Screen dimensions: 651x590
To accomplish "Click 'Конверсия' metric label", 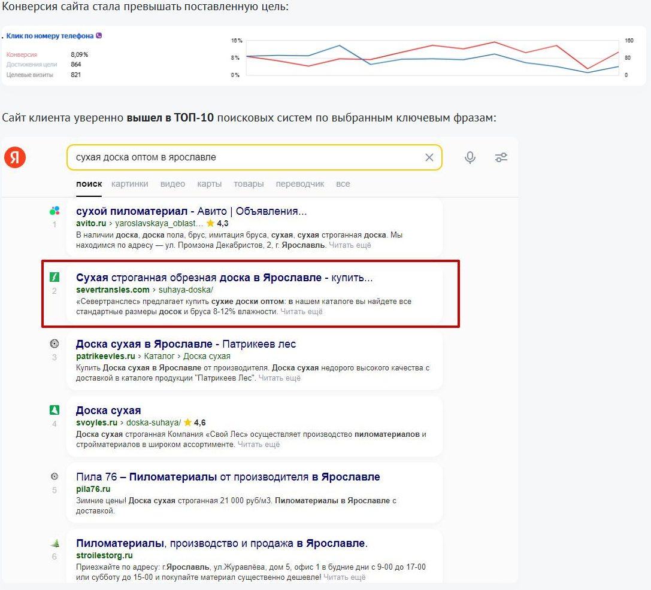I will pyautogui.click(x=22, y=55).
